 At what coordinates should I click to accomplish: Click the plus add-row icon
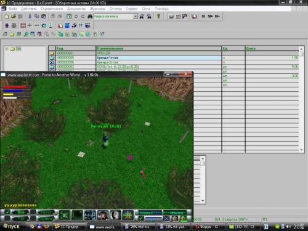pos(30,25)
